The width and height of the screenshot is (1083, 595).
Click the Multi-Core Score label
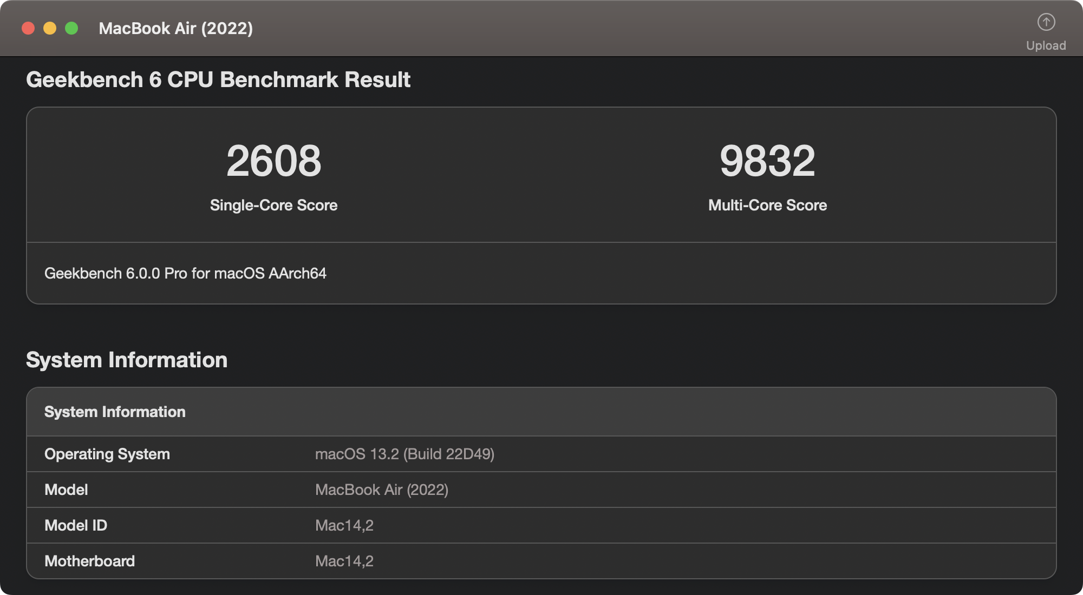coord(767,205)
